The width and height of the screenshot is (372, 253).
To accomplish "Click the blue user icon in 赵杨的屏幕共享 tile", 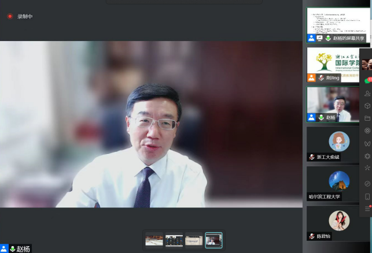I will pos(311,38).
